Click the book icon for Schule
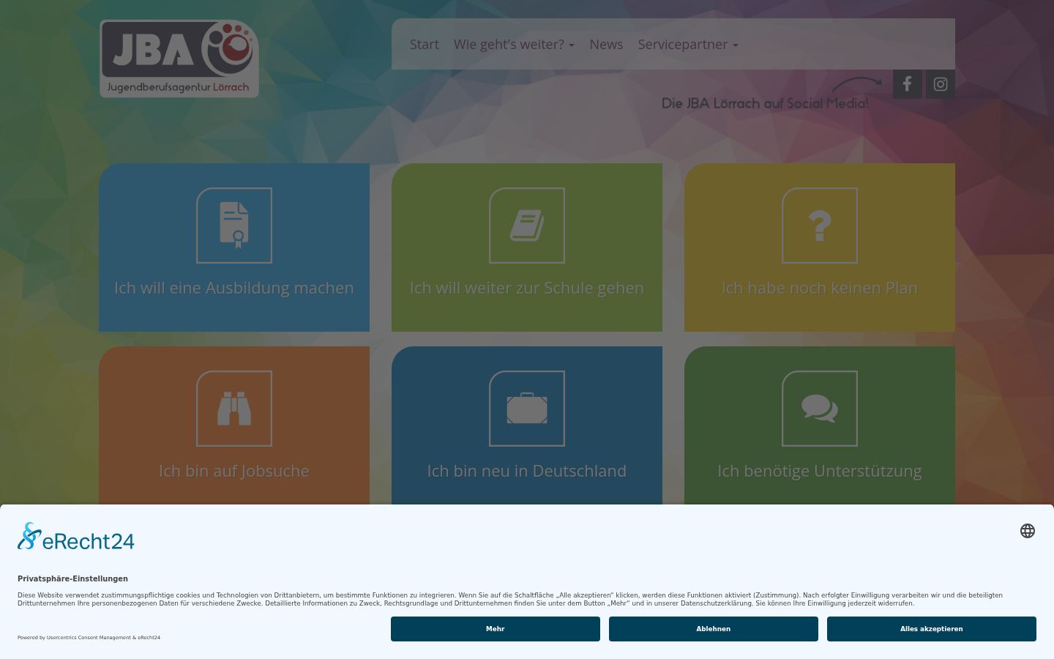1054x659 pixels. [x=527, y=226]
